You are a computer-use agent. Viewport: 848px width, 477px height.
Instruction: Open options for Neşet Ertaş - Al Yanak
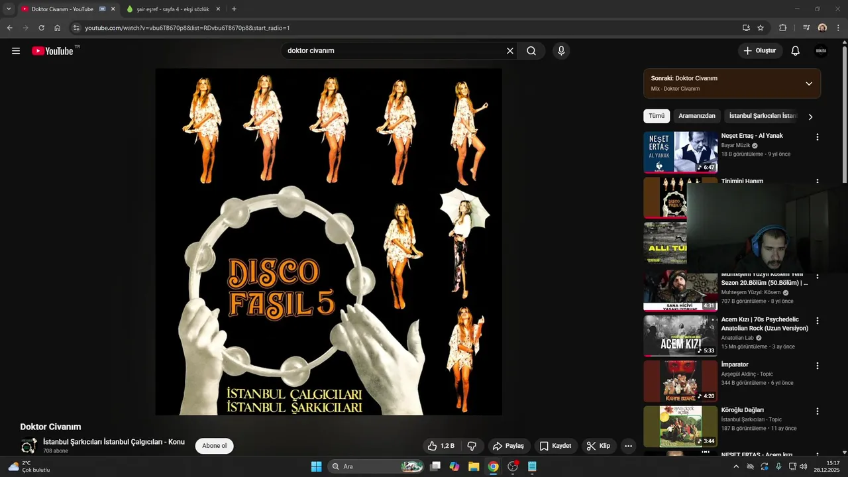pyautogui.click(x=818, y=137)
